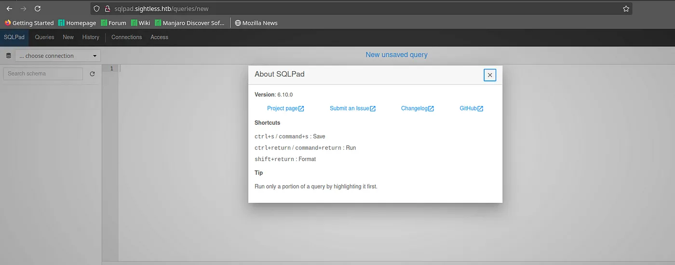Open the Connections menu item
Screen dimensions: 675x265
click(x=127, y=37)
